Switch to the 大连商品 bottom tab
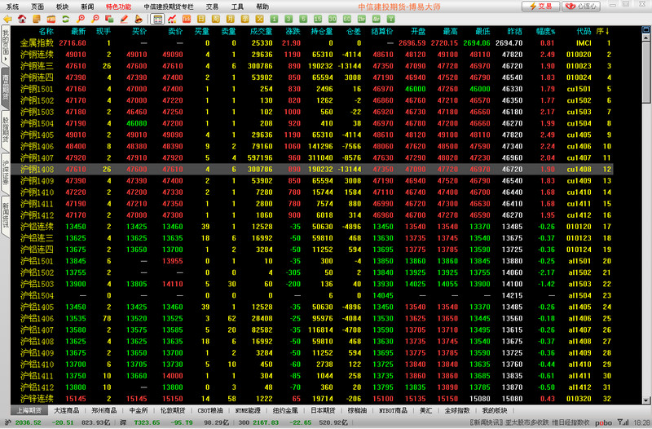The height and width of the screenshot is (429, 652). (x=69, y=410)
